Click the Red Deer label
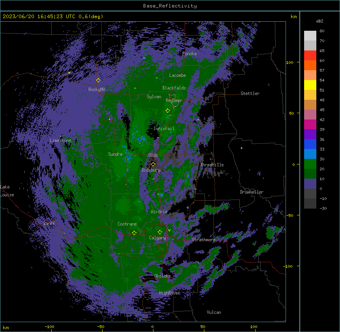Image resolution: width=340 pixels, height=332 pixels. pos(174,101)
